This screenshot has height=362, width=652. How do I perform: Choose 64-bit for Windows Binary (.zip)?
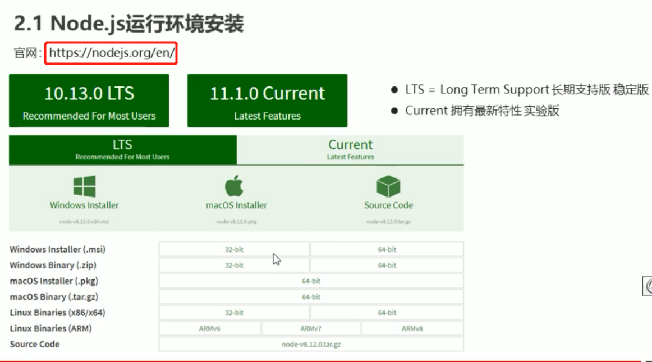tap(387, 265)
